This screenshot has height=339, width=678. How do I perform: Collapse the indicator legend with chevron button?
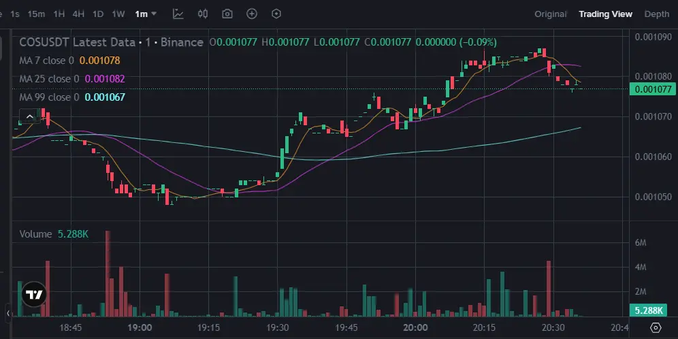point(29,116)
